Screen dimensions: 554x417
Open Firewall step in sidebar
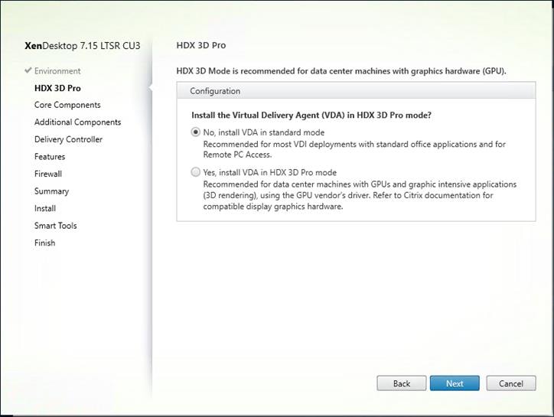click(48, 174)
